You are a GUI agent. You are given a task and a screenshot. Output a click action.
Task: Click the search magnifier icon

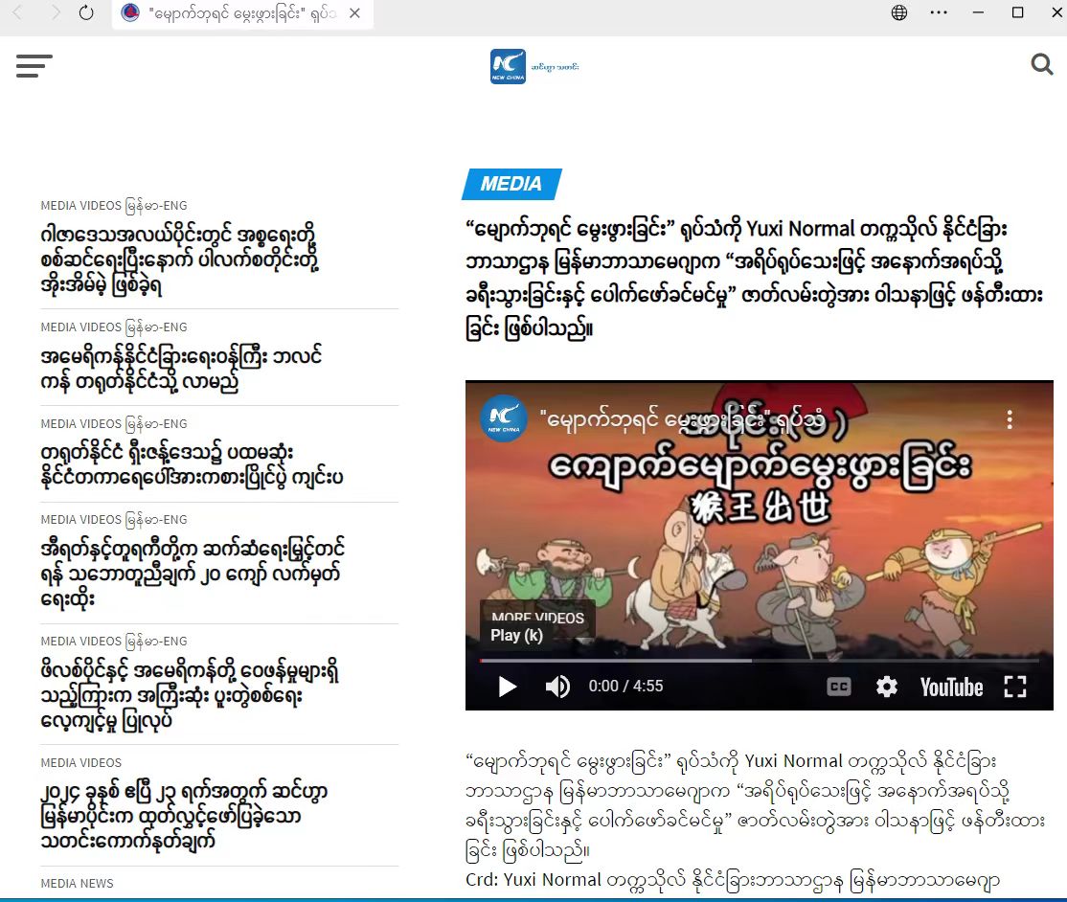(x=1041, y=64)
